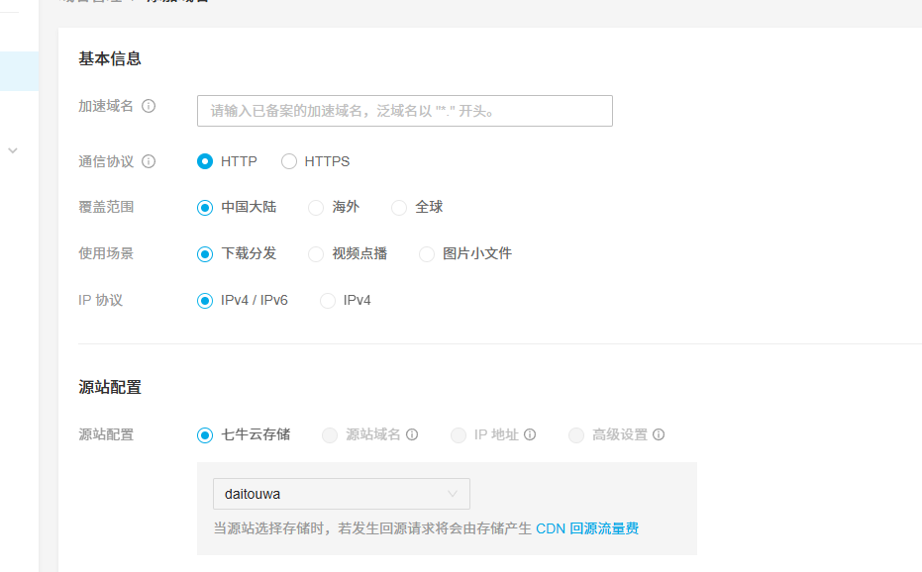
Task: Switch IP protocol to IPv4 only
Action: coord(327,300)
